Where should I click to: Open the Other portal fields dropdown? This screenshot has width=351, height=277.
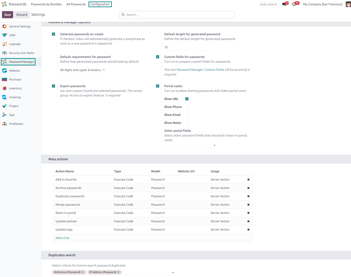(x=190, y=145)
